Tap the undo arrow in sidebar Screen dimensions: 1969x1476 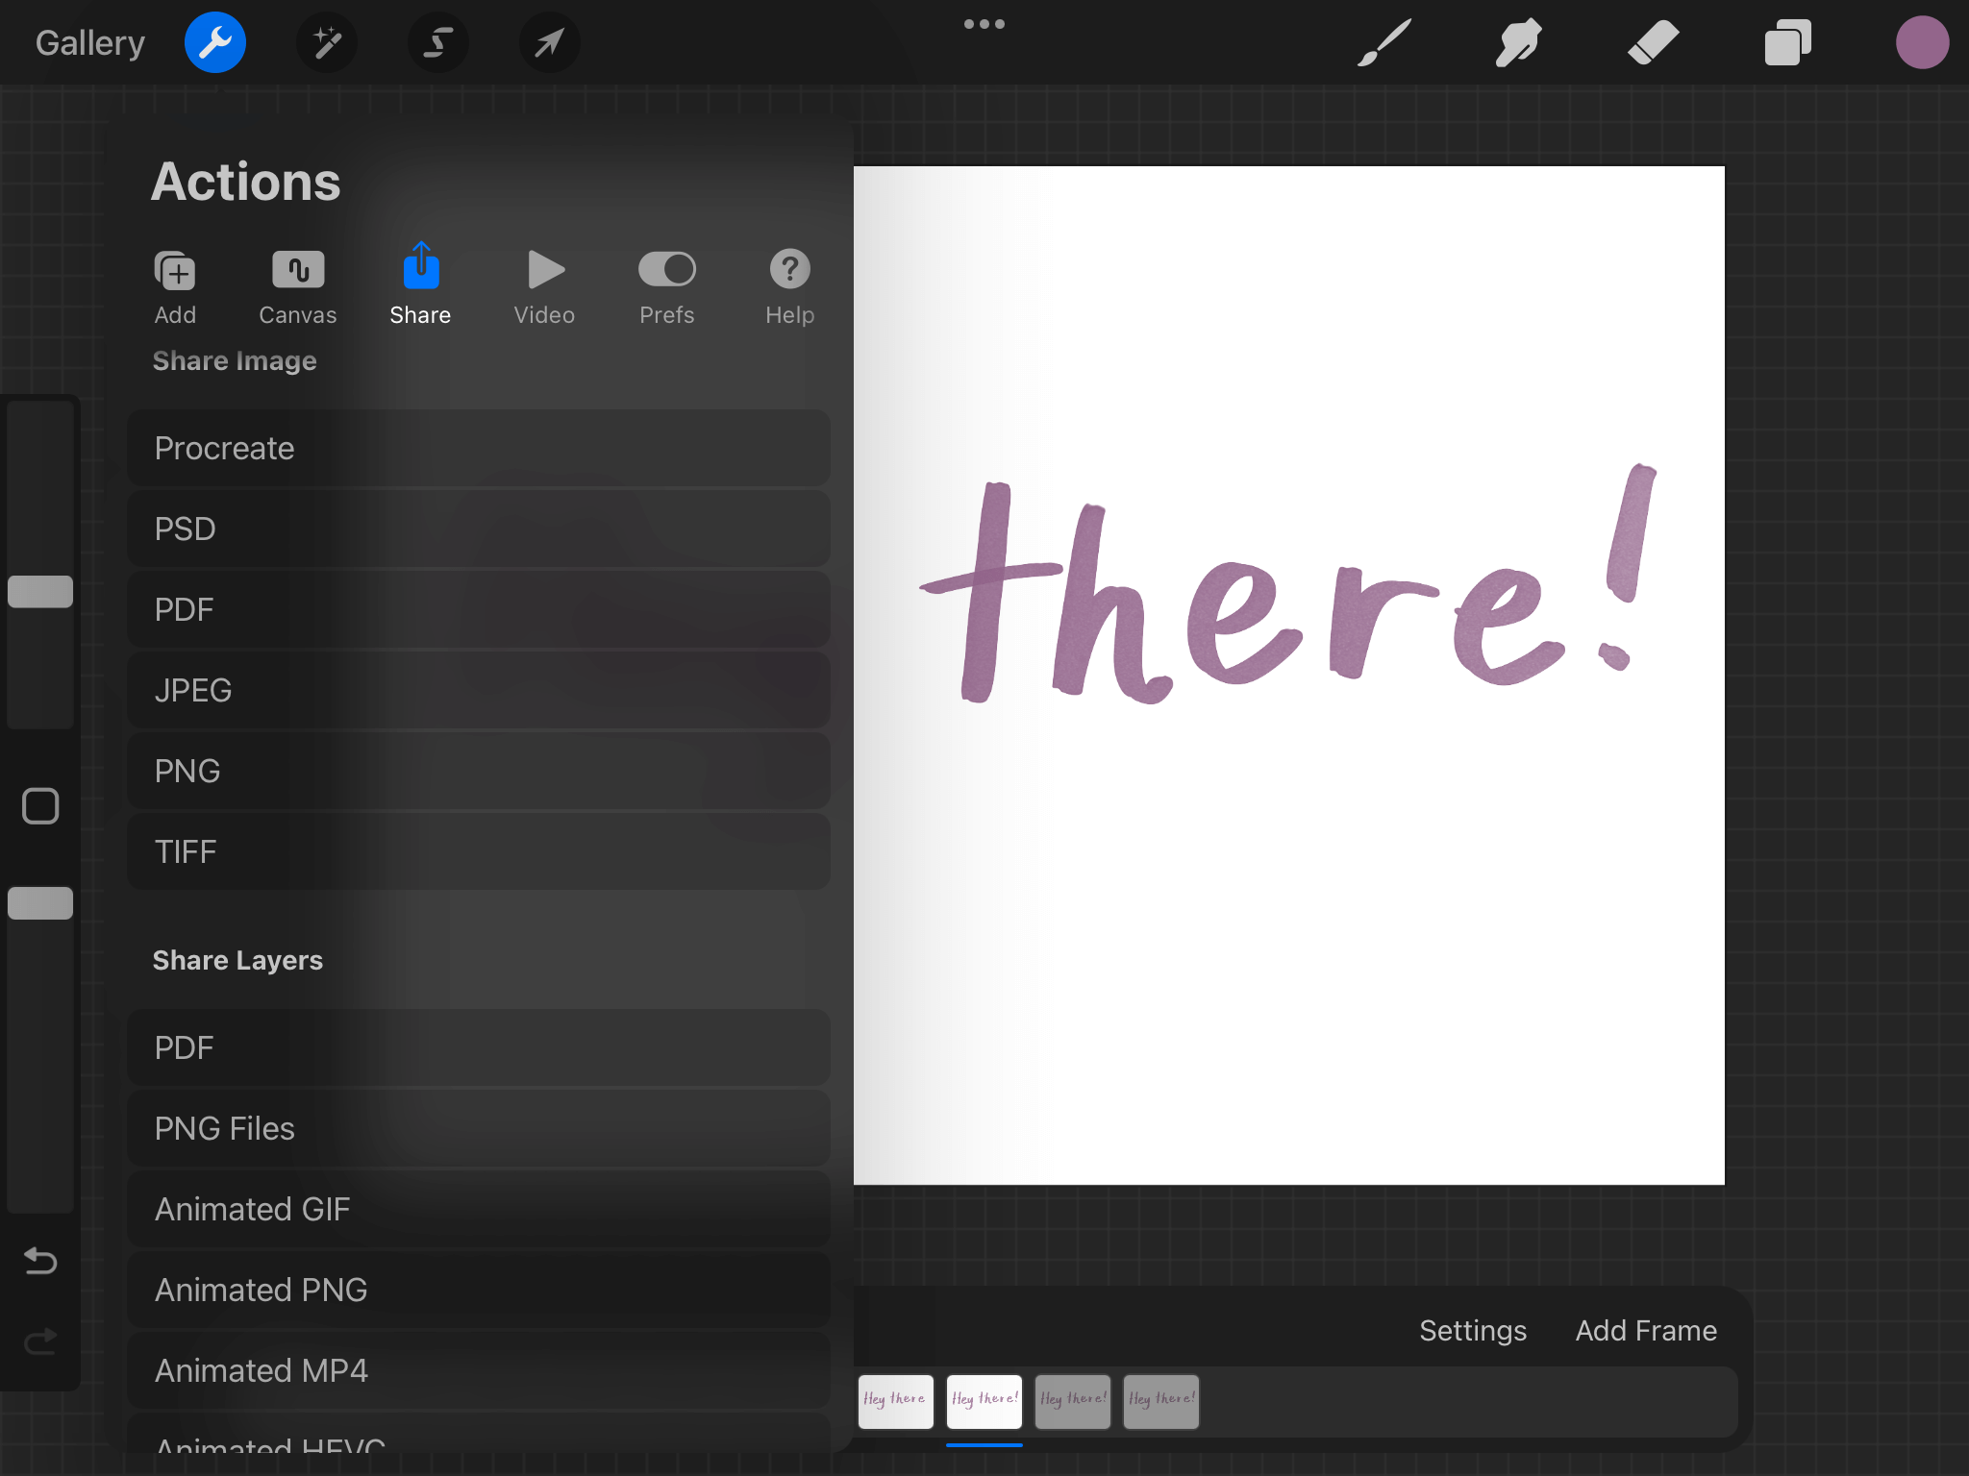(x=40, y=1260)
